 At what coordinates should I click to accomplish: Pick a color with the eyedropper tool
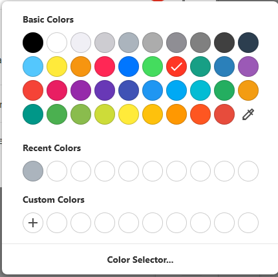[248, 114]
